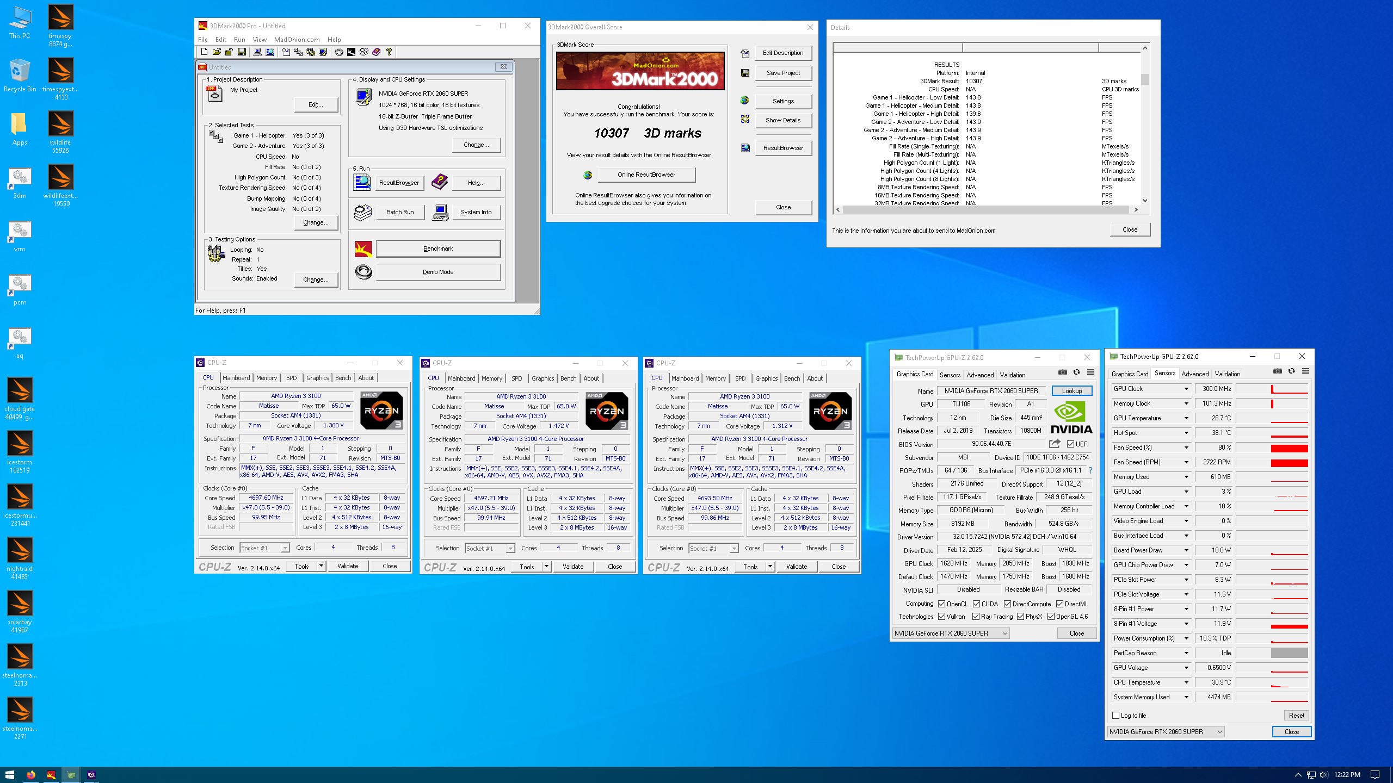Open the Run menu in 3DMark2000
This screenshot has height=783, width=1393.
239,40
